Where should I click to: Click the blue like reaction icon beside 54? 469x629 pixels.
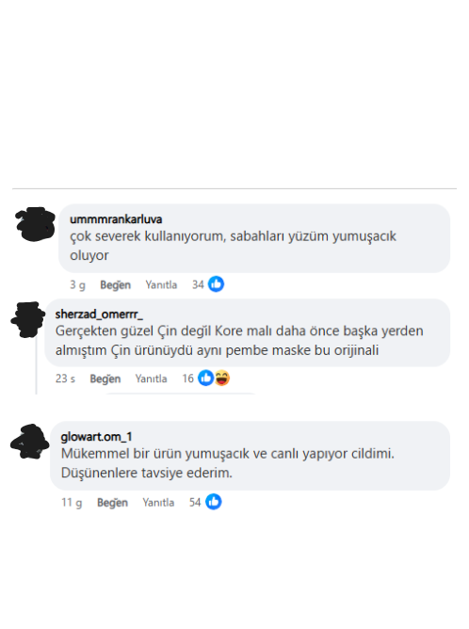click(214, 502)
